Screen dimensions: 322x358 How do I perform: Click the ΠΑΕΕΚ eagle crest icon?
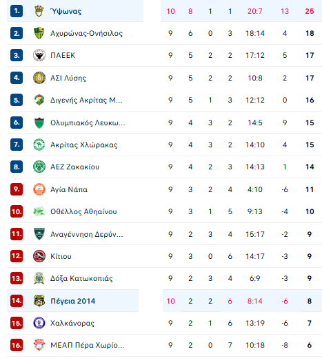pos(39,55)
